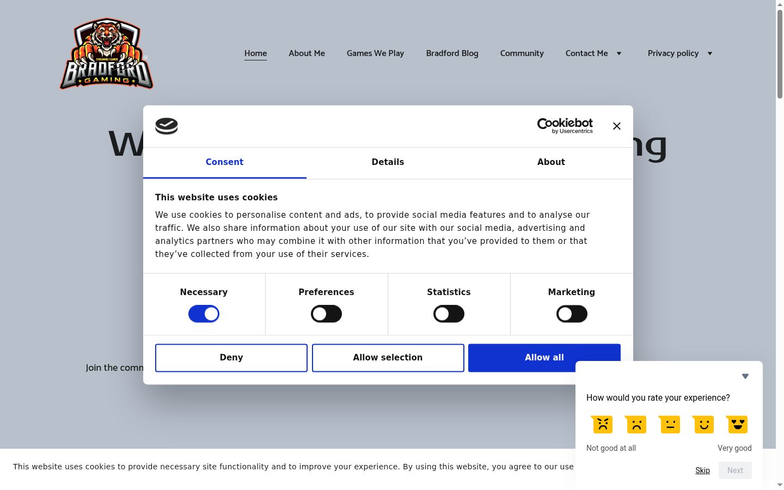Viewport: 784px width, 490px height.
Task: Expand the Privacy policy dropdown arrow
Action: (710, 53)
